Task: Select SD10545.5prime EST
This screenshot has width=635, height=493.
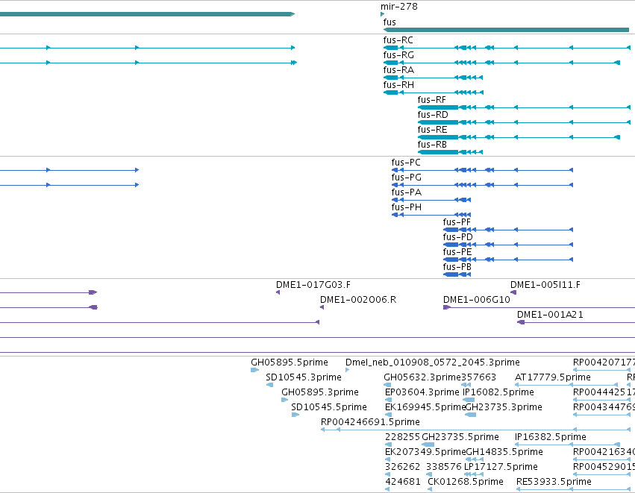Action: coord(295,415)
